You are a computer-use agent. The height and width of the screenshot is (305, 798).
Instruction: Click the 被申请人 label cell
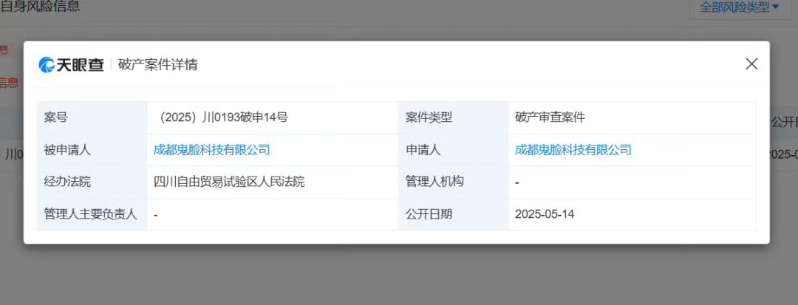(92, 150)
